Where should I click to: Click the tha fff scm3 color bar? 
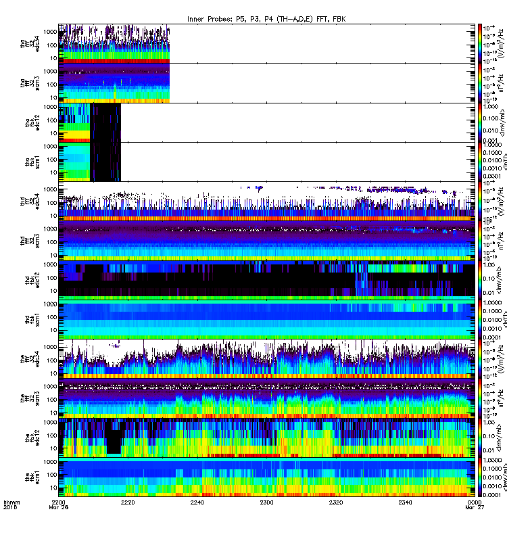(480, 83)
